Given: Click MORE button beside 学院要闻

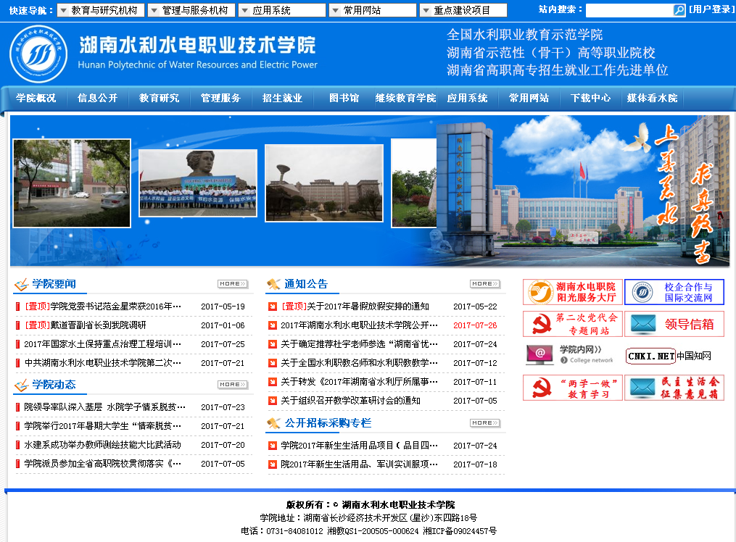Looking at the screenshot, I should click(x=232, y=284).
